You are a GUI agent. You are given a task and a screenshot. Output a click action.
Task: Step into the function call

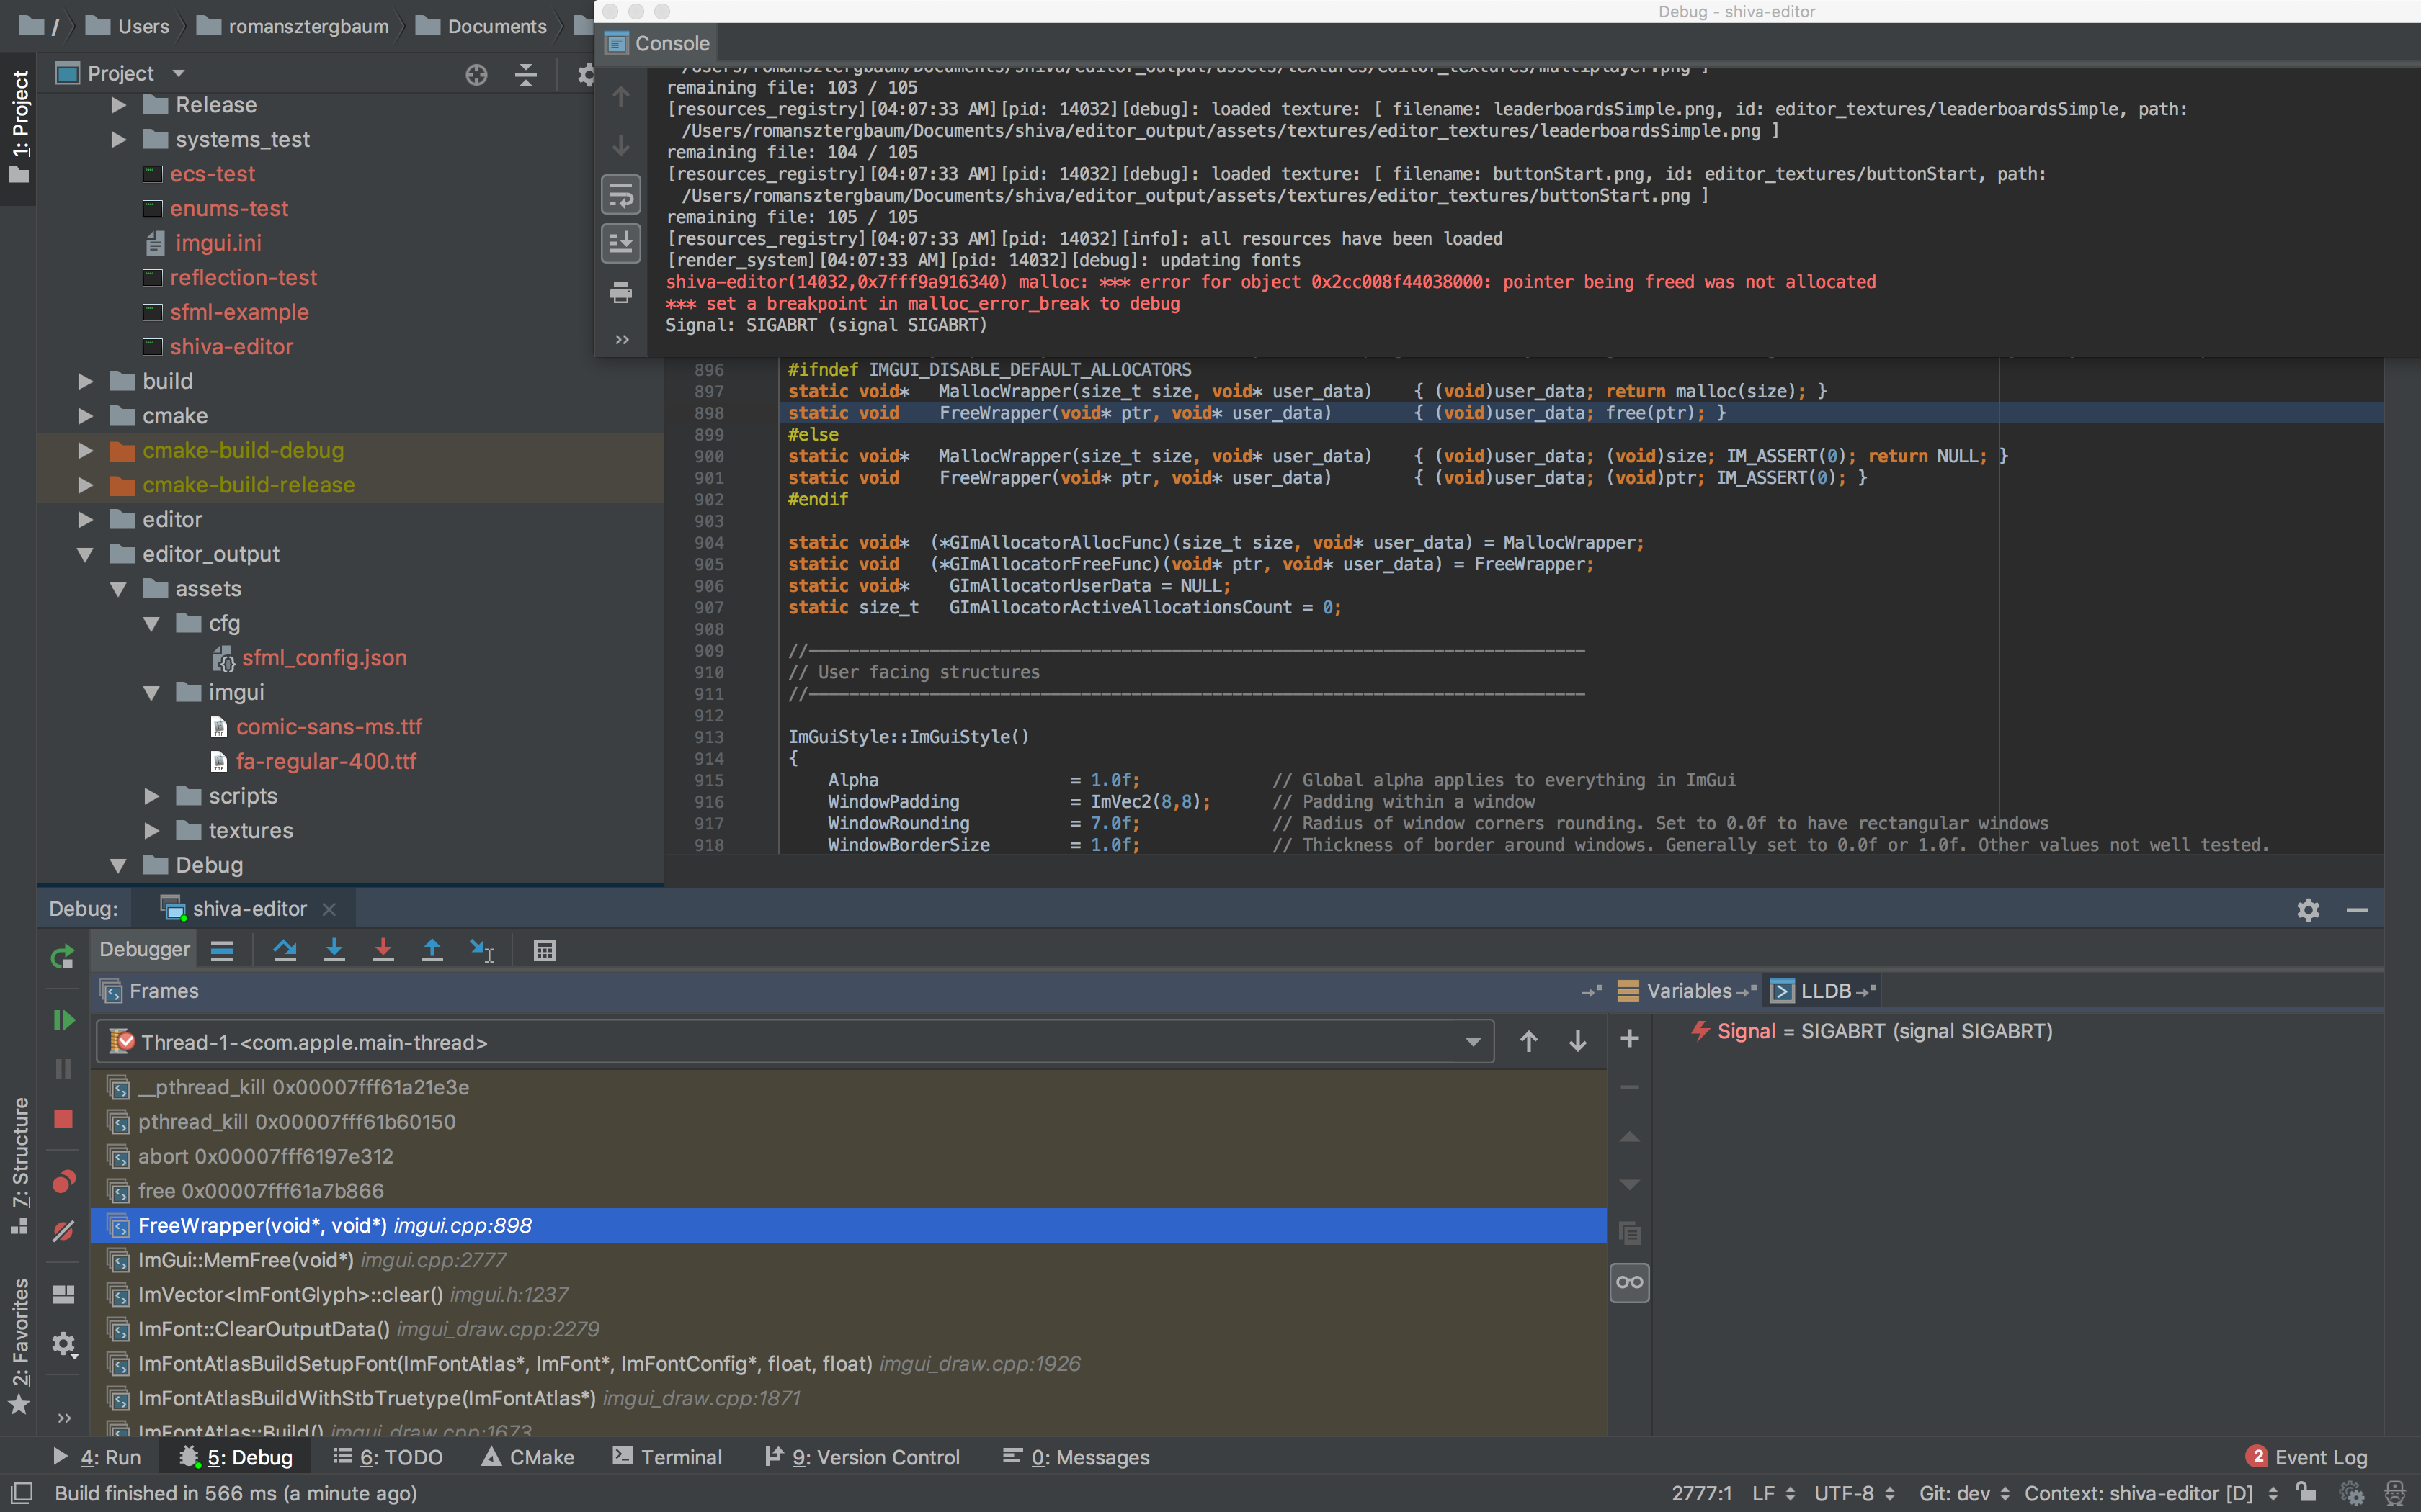tap(335, 950)
